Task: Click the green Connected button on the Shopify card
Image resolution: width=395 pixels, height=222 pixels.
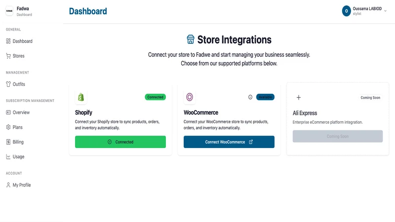Action: point(120,142)
